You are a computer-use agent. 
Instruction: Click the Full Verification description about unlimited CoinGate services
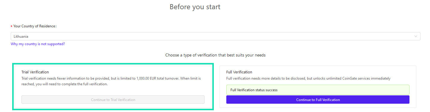[x=308, y=78]
